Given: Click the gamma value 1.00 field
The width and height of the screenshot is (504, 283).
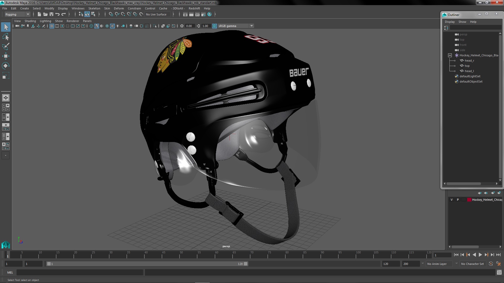Looking at the screenshot, I should [x=206, y=26].
